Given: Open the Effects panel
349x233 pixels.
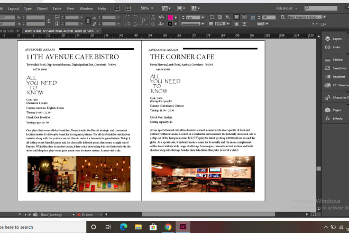Looking at the screenshot, I should (x=334, y=119).
